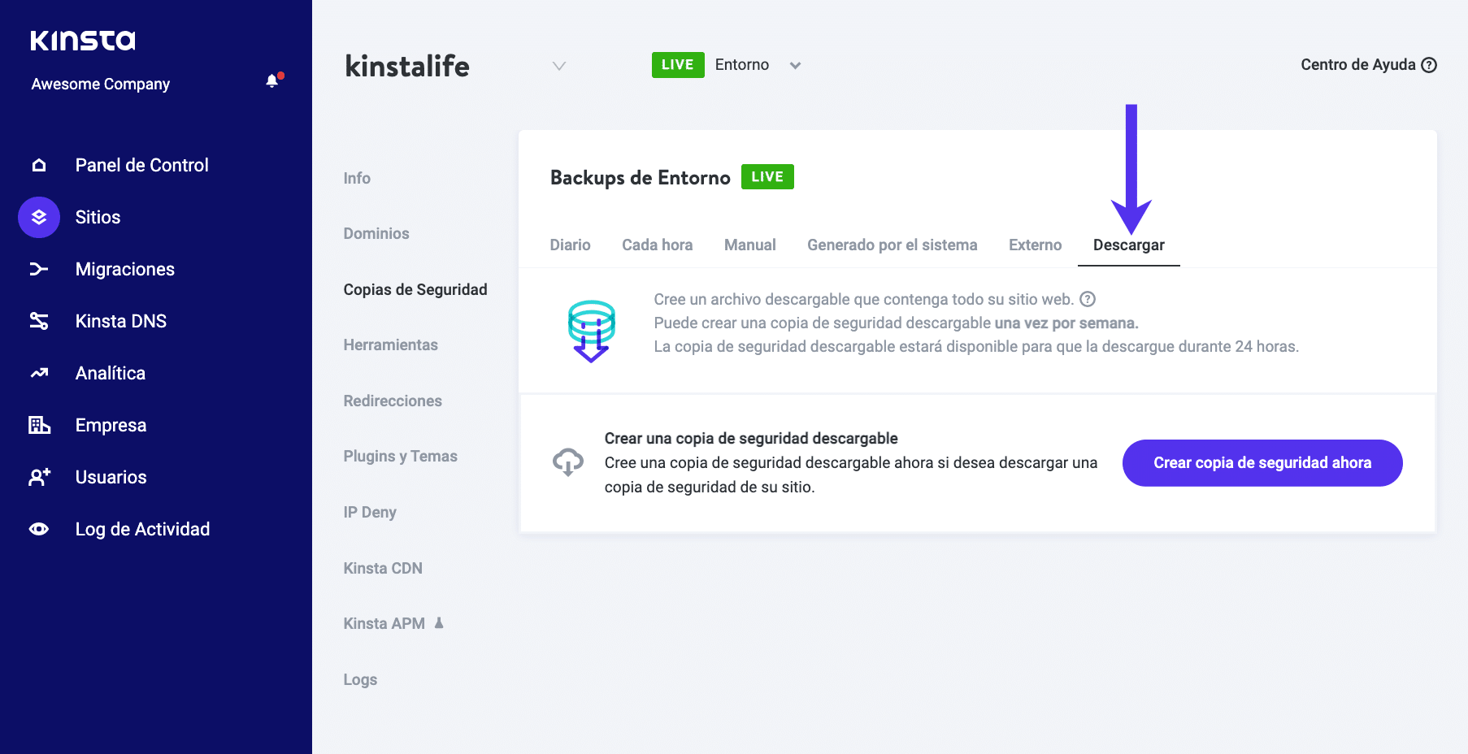The image size is (1468, 754).
Task: Open the notifications bell icon
Action: click(x=272, y=81)
